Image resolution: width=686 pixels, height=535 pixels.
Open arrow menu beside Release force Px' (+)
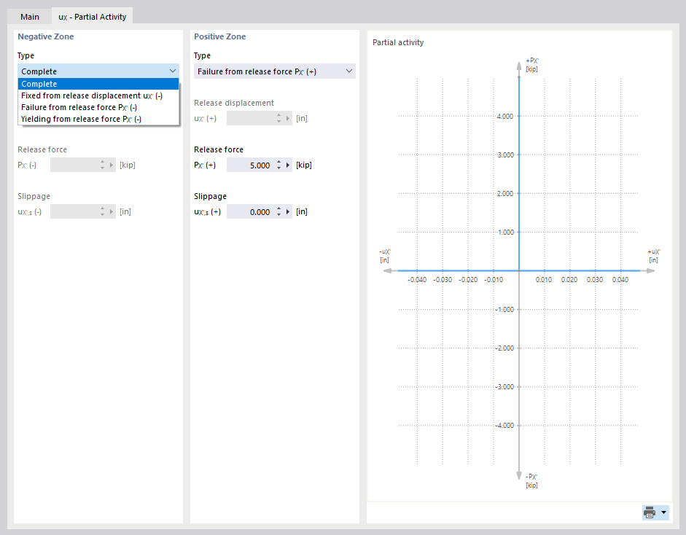pos(288,165)
